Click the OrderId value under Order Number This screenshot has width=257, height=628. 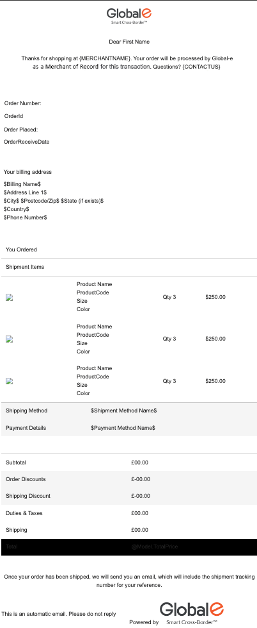[x=13, y=116]
